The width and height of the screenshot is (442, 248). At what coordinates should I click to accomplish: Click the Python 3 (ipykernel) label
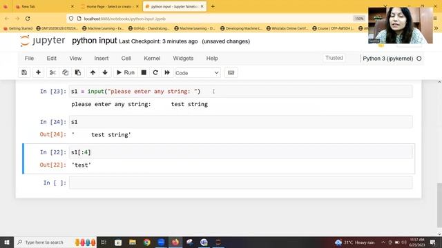pos(388,59)
